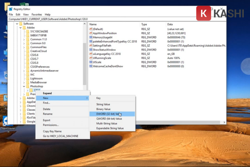Viewport: 250px width, 167px height.
Task: Collapse the Adobe tree node
Action: pos(20,28)
